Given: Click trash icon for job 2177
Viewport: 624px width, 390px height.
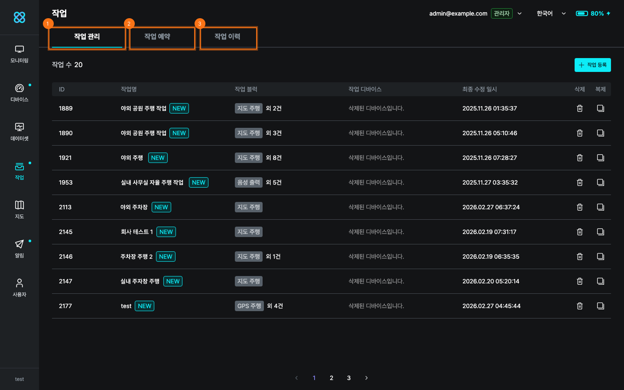Looking at the screenshot, I should 579,306.
